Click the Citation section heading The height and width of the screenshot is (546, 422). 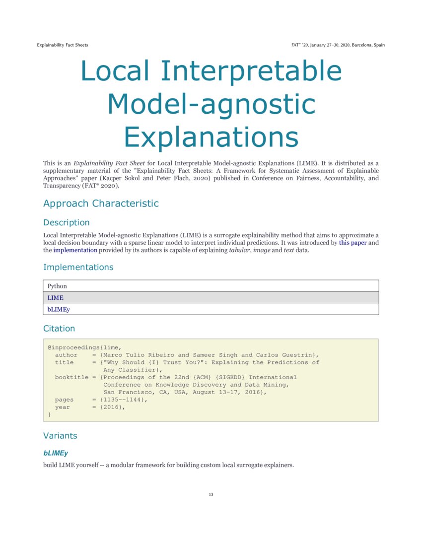point(59,329)
